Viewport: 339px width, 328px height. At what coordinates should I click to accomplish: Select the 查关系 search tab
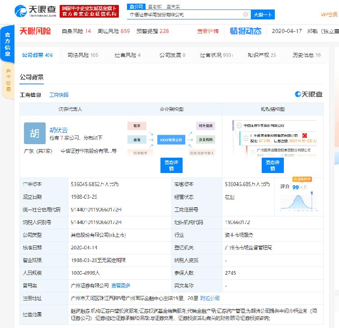(x=173, y=7)
